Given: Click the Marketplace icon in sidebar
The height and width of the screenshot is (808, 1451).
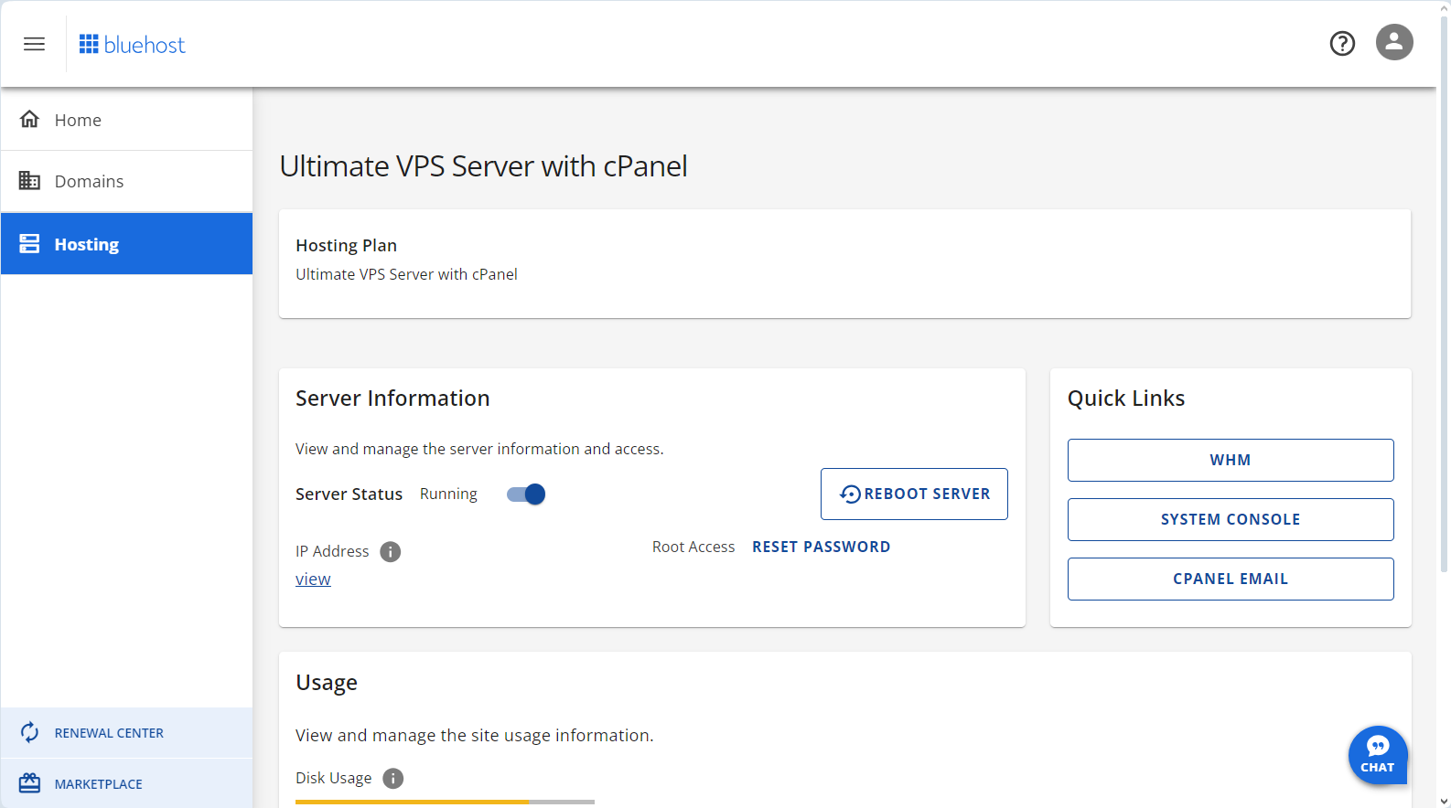Looking at the screenshot, I should coord(29,783).
